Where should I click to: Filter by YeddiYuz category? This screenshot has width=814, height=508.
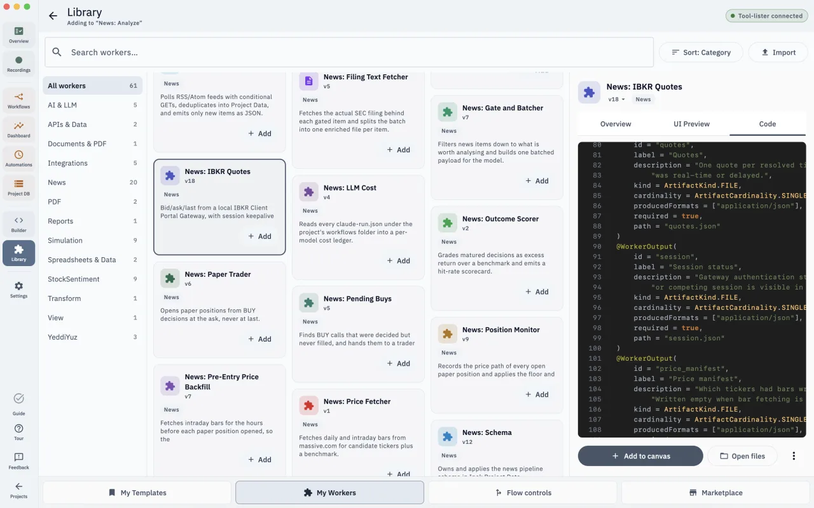click(x=93, y=337)
